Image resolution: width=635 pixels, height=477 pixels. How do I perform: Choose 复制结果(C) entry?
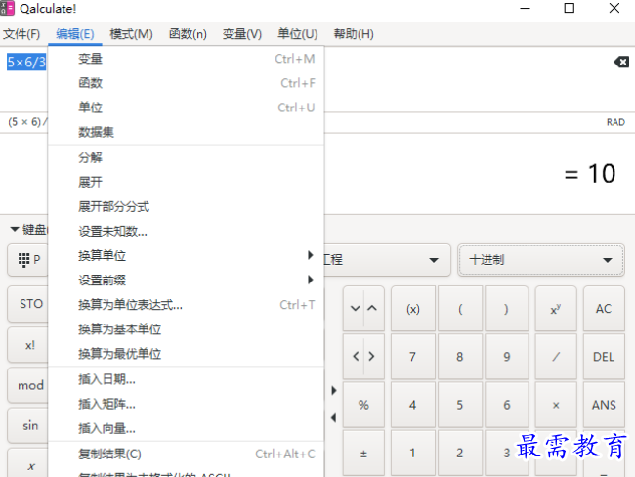click(x=187, y=454)
